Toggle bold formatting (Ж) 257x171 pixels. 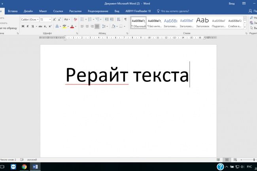[23, 26]
